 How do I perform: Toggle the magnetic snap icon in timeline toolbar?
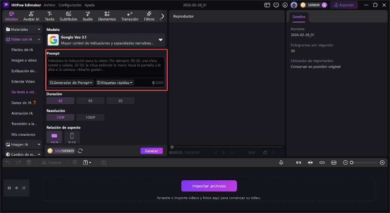coord(310,163)
